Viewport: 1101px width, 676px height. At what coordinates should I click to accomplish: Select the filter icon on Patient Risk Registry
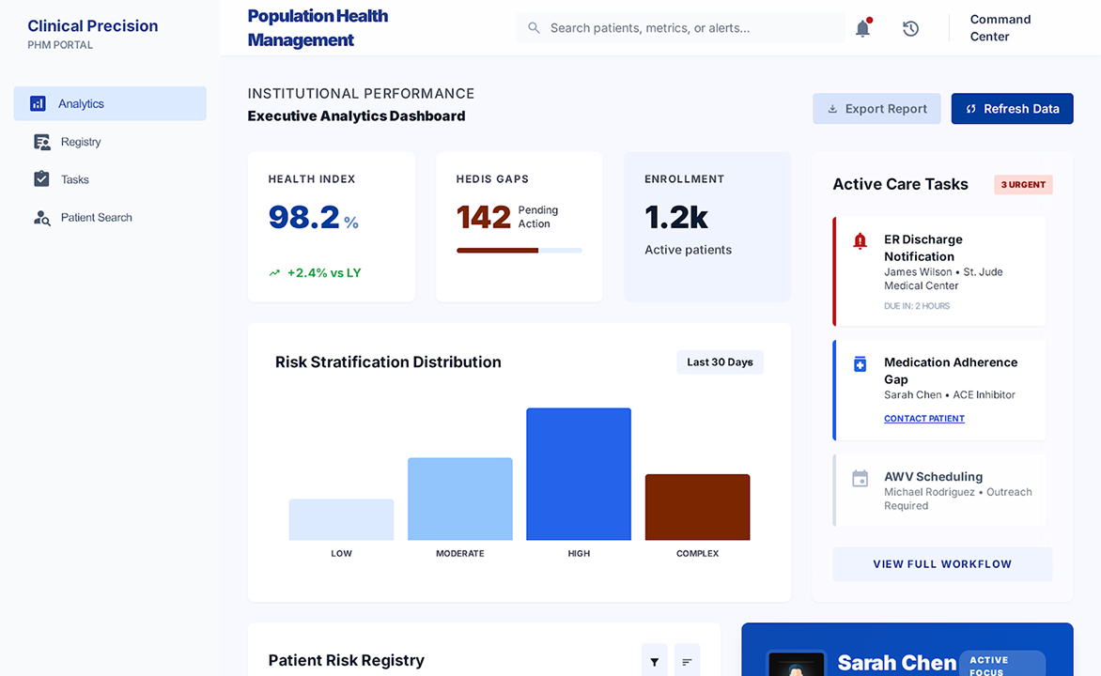click(x=654, y=660)
